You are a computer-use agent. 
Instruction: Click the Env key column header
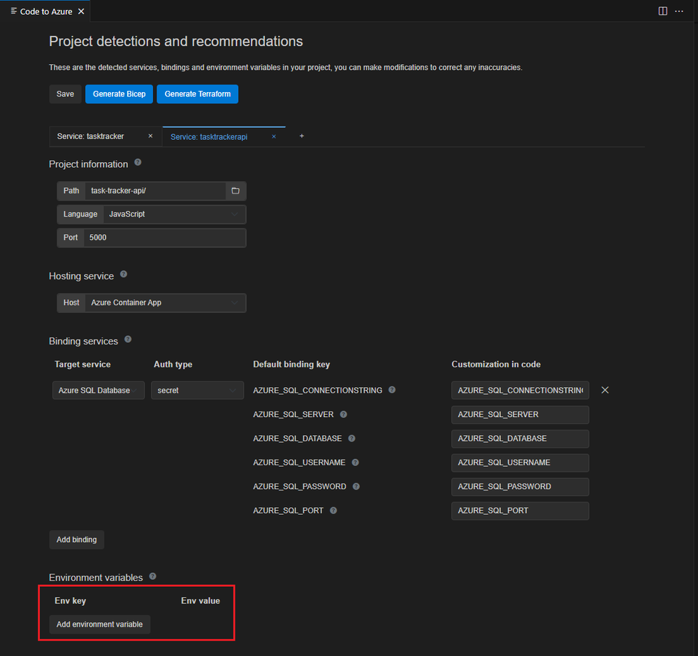71,601
